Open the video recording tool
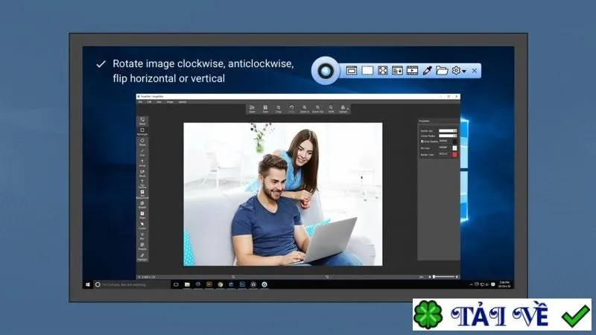596x335 pixels. [413, 71]
